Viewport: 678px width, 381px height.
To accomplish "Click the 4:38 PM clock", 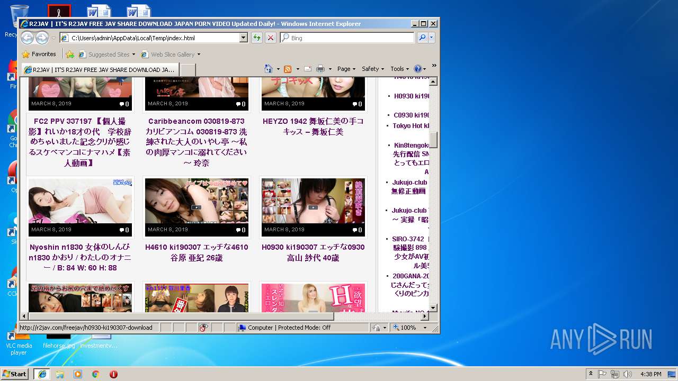I will coord(650,374).
